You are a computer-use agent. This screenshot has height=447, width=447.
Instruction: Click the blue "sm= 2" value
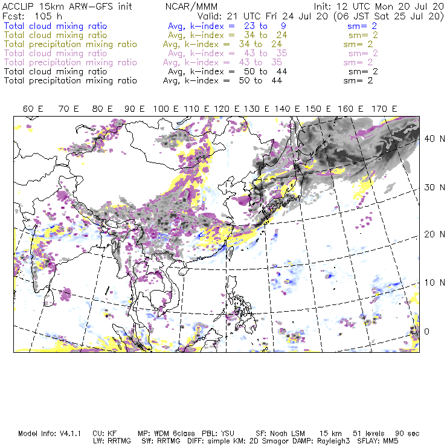pos(362,26)
